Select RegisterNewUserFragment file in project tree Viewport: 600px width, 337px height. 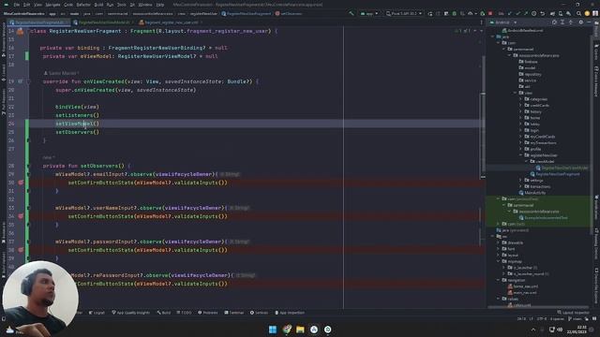555,174
